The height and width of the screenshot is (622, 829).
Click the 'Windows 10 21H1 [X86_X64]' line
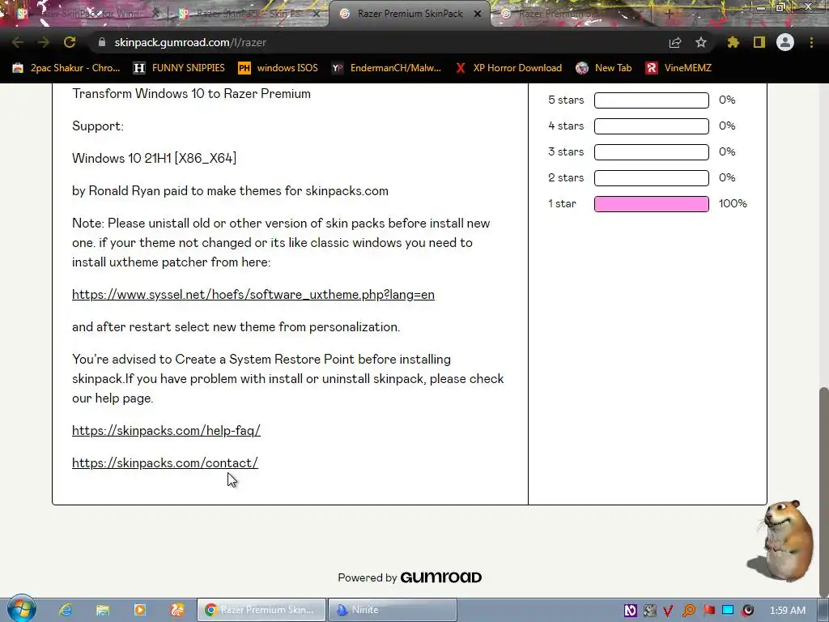pos(154,158)
